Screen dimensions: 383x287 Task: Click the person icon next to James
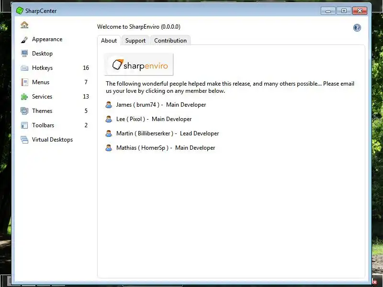[109, 105]
